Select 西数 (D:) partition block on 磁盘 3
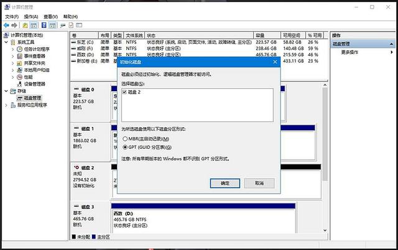Screen dimensions: 398x250 click(x=203, y=218)
